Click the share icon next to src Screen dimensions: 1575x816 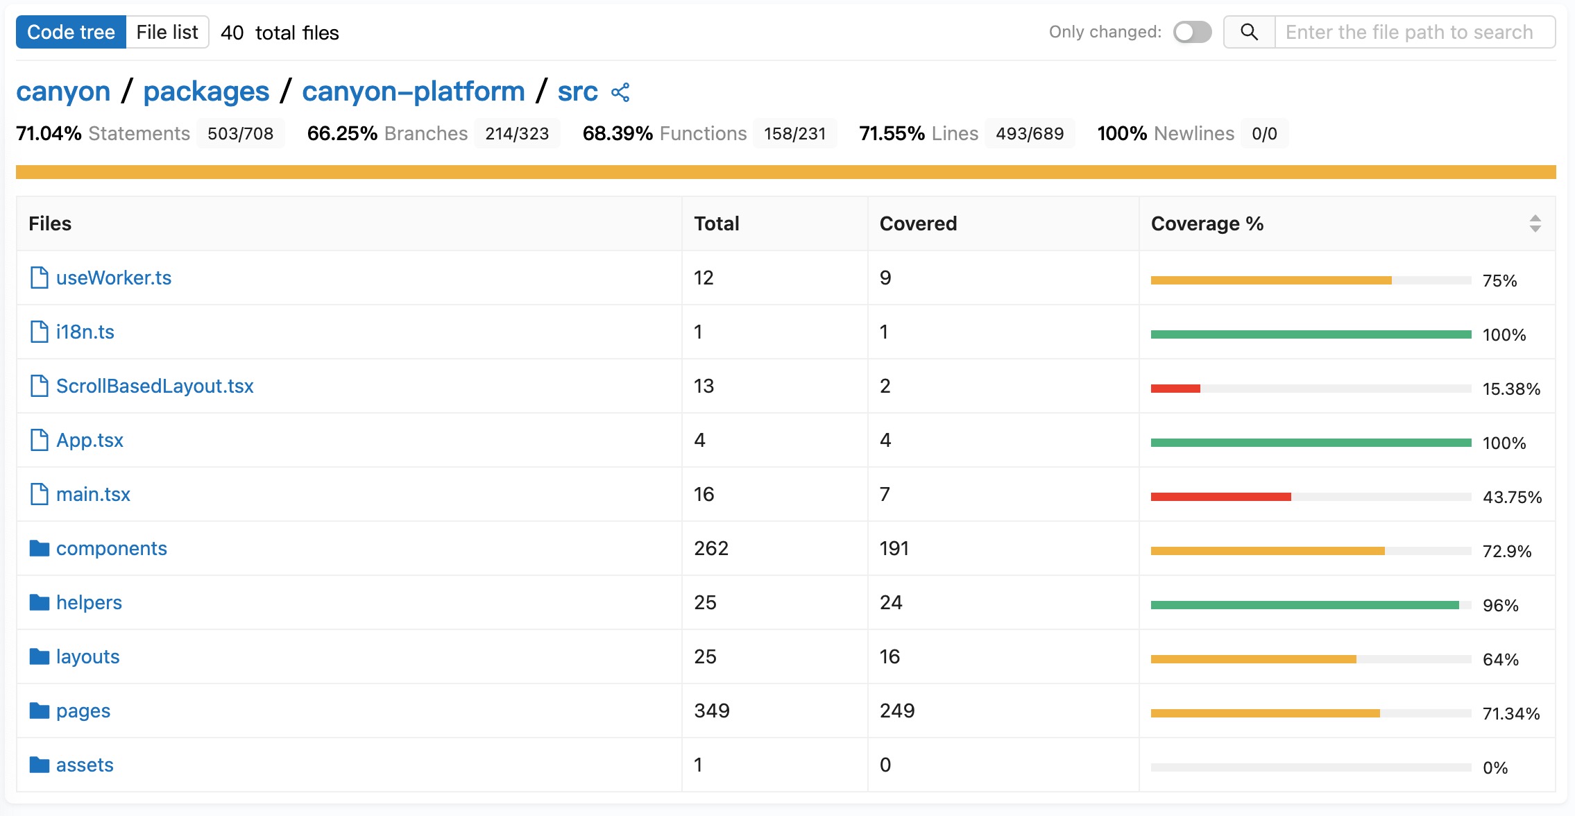620,92
